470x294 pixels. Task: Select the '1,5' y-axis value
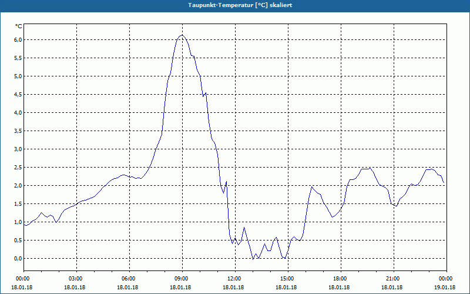point(18,204)
